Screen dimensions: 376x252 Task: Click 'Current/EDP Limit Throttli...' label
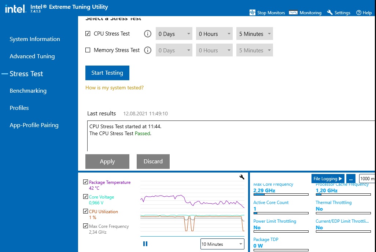[342, 221]
